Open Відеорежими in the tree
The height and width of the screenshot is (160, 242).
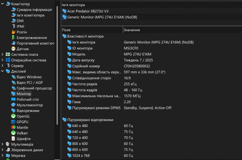pyautogui.click(x=28, y=111)
